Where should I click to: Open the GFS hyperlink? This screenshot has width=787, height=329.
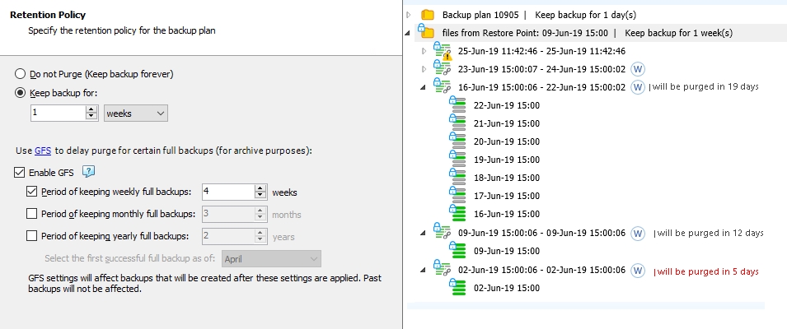pyautogui.click(x=43, y=151)
